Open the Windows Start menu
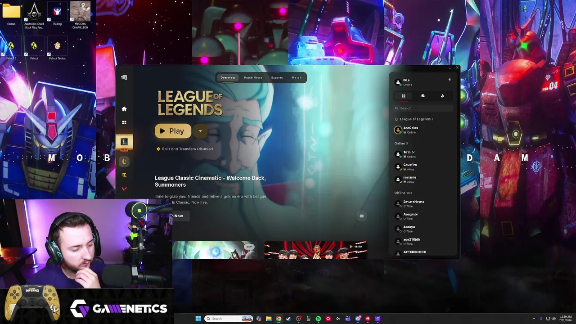The height and width of the screenshot is (324, 576). pos(198,319)
